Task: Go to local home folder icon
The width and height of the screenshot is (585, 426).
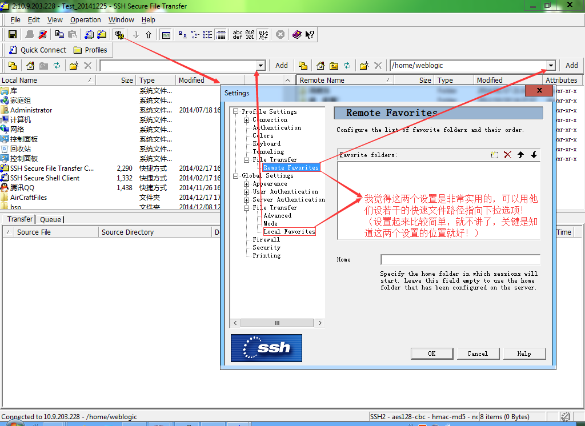Action: (x=30, y=66)
